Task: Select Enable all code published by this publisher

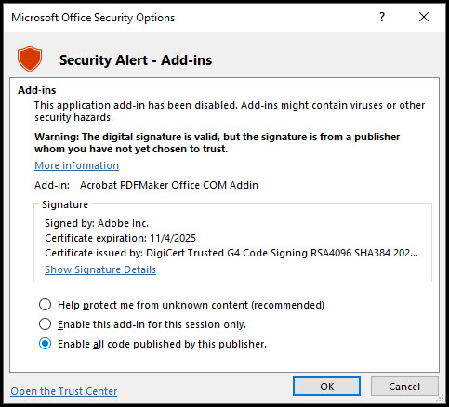Action: click(45, 344)
